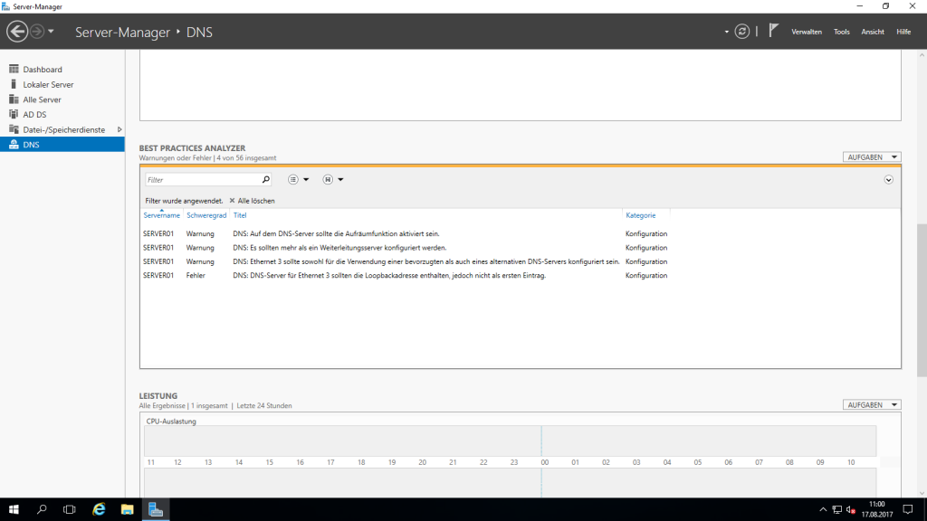The width and height of the screenshot is (927, 521).
Task: Click the forward navigation arrow
Action: (37, 32)
